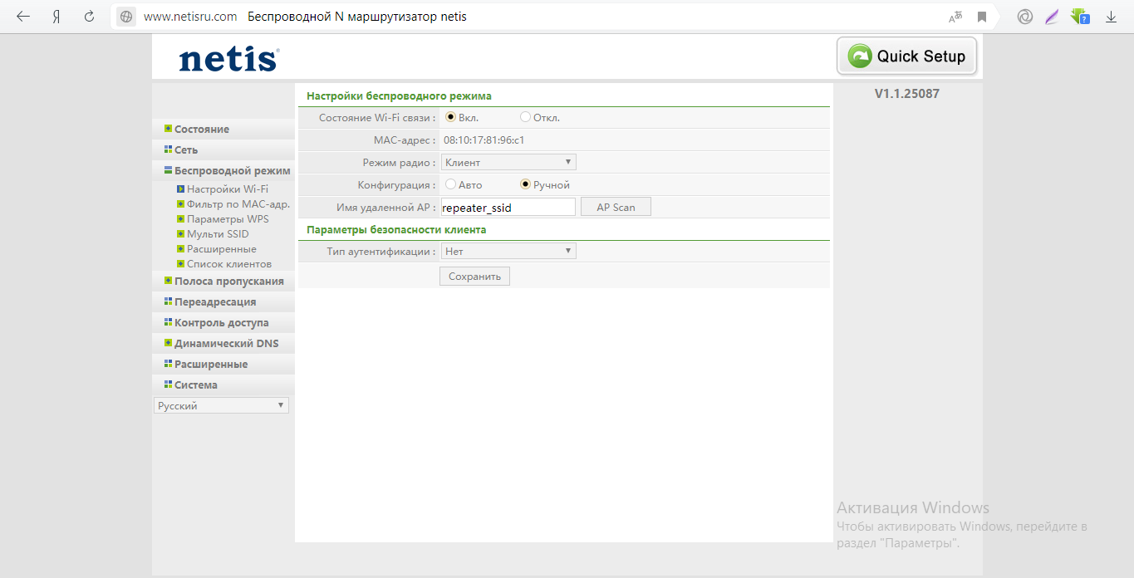Disable Wi-Fi with the Откл. radio
1134x578 pixels.
(x=525, y=117)
